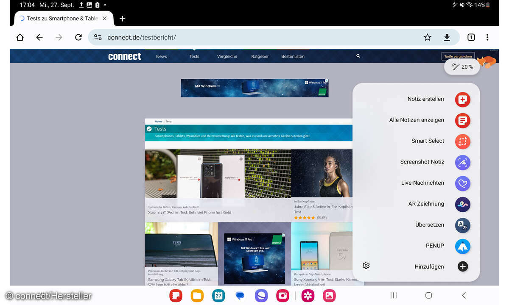Viewport: 509px width, 305px height.
Task: Open site info icon in address bar
Action: click(98, 37)
